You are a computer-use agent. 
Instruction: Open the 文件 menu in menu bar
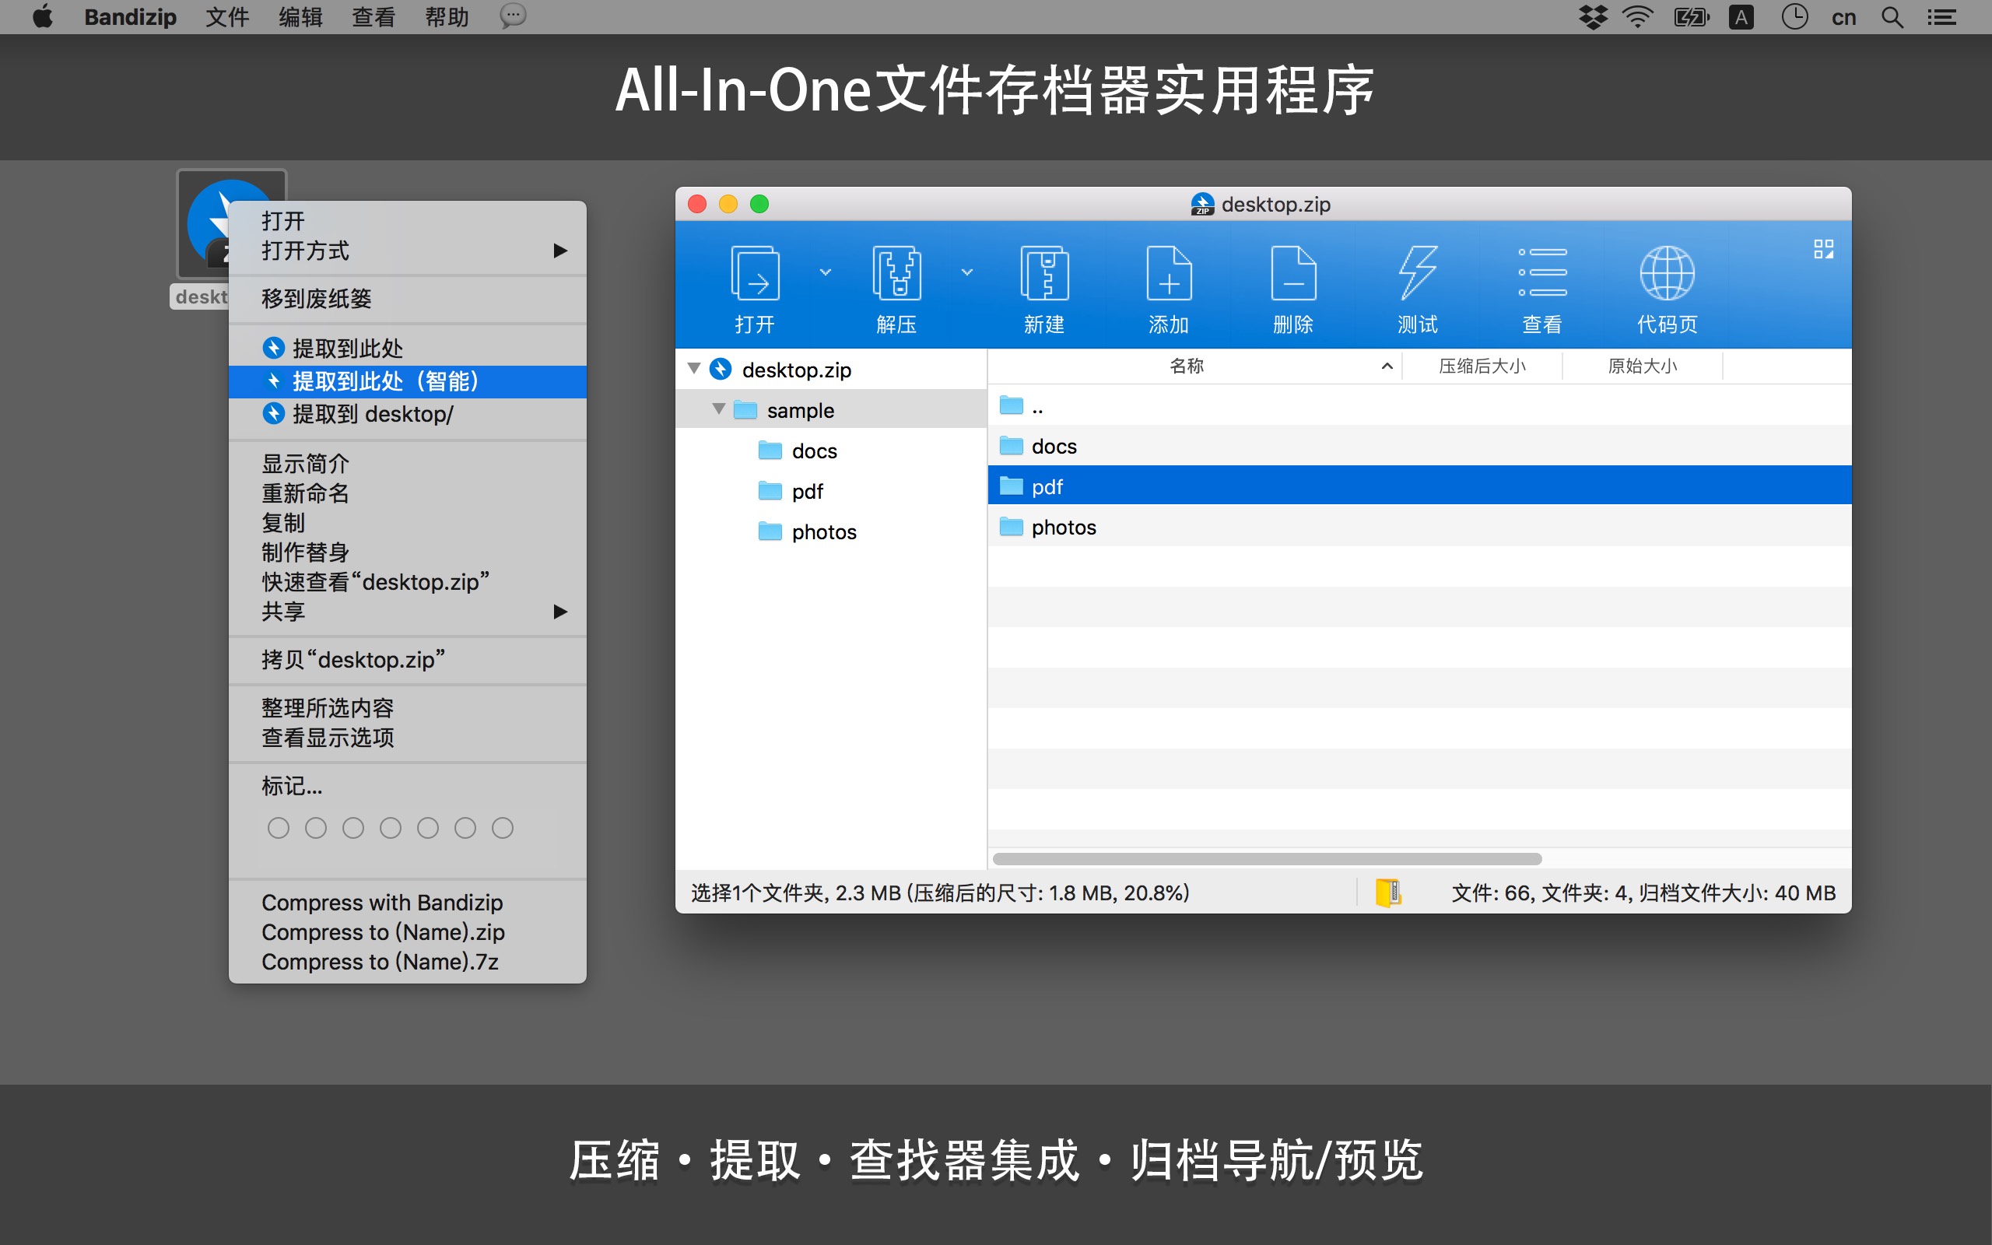pos(227,16)
